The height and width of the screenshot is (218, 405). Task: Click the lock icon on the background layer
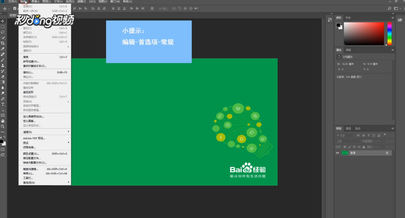pos(387,153)
